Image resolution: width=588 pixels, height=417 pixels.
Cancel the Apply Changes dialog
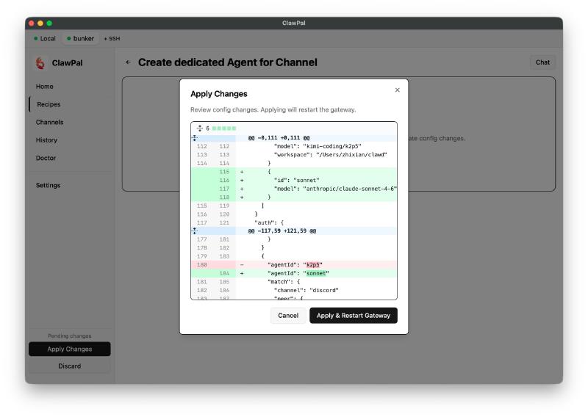pyautogui.click(x=288, y=316)
